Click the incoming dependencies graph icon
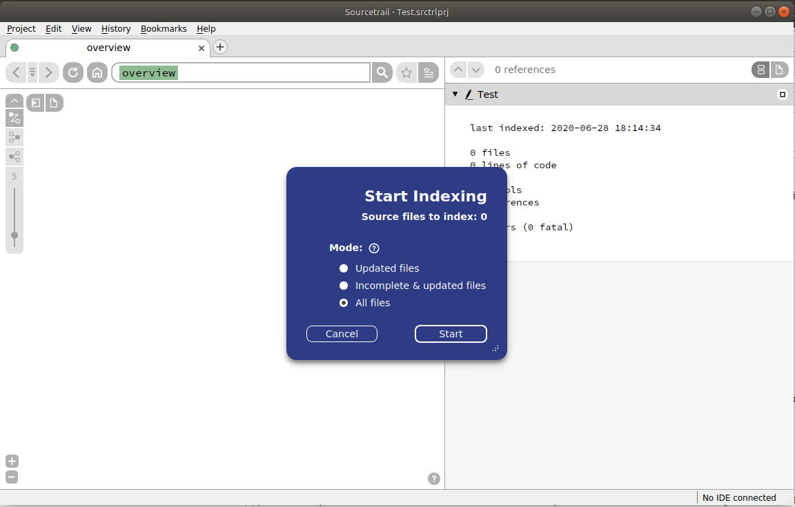 coord(14,137)
